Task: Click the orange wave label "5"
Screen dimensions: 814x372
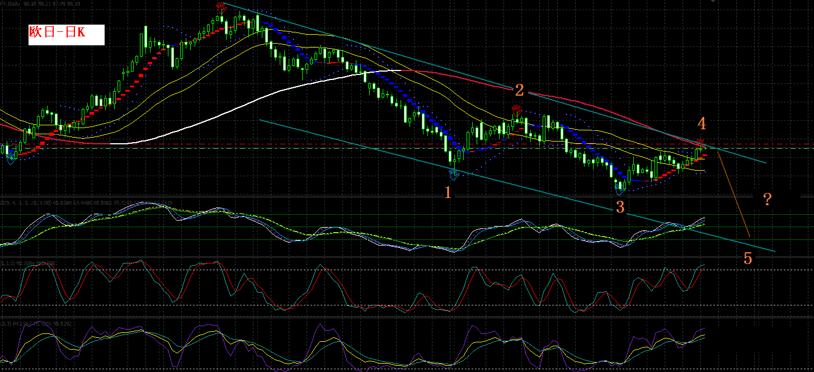Action: pos(747,258)
